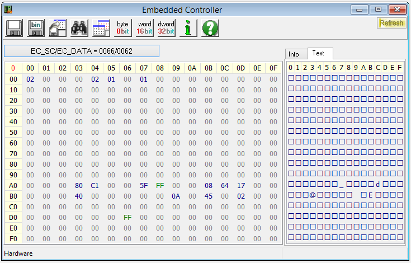Open help with green question mark
Screen dimensions: 411x263
point(210,28)
